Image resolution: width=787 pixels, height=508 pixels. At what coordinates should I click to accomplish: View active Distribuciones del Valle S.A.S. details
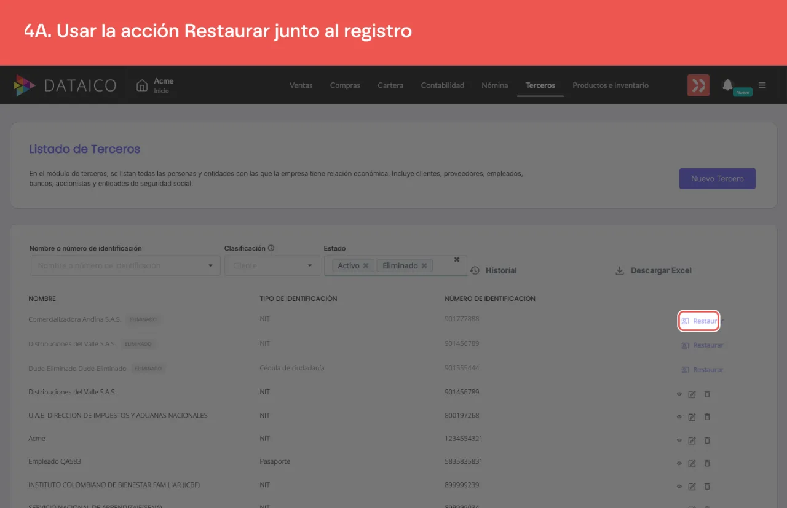(x=679, y=394)
